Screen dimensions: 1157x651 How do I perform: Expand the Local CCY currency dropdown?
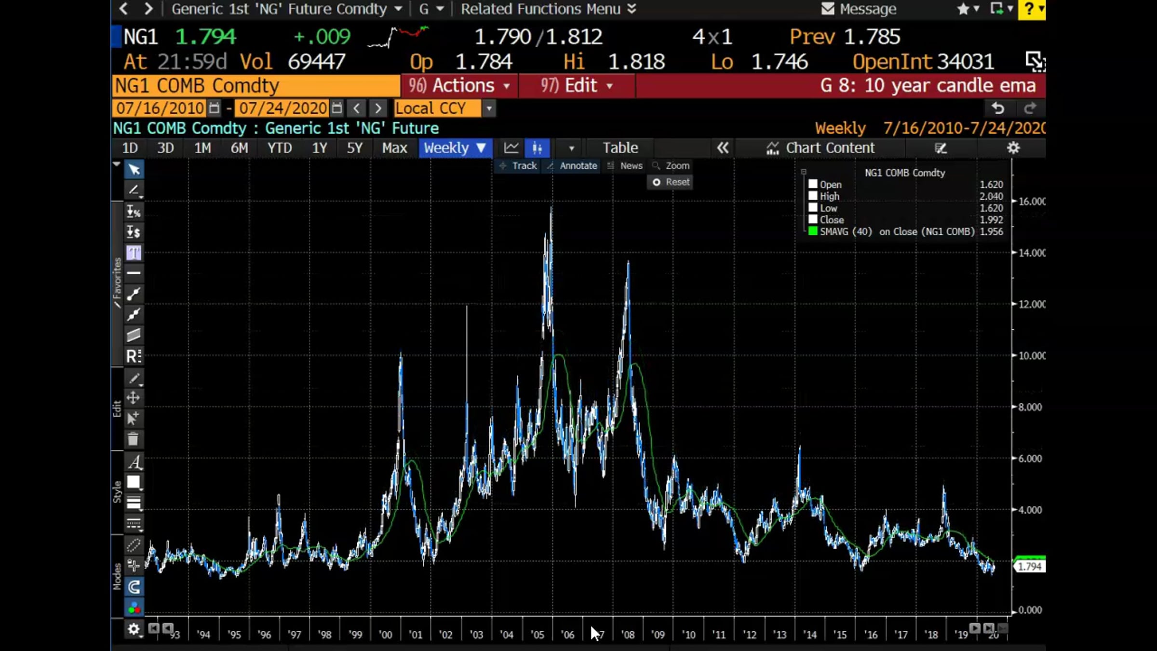(x=489, y=108)
